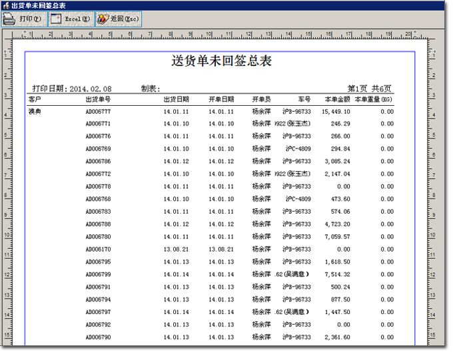Click the page indicator 第1页 共6页
The height and width of the screenshot is (352, 453).
[x=370, y=88]
